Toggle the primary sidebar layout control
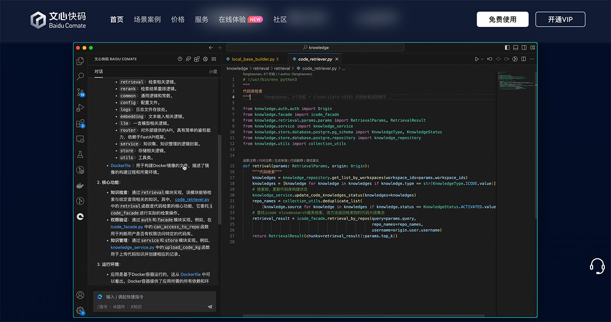The height and width of the screenshot is (322, 611). pos(507,47)
